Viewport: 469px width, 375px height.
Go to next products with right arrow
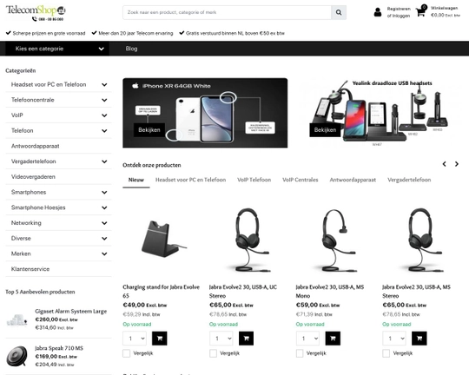[x=457, y=164]
